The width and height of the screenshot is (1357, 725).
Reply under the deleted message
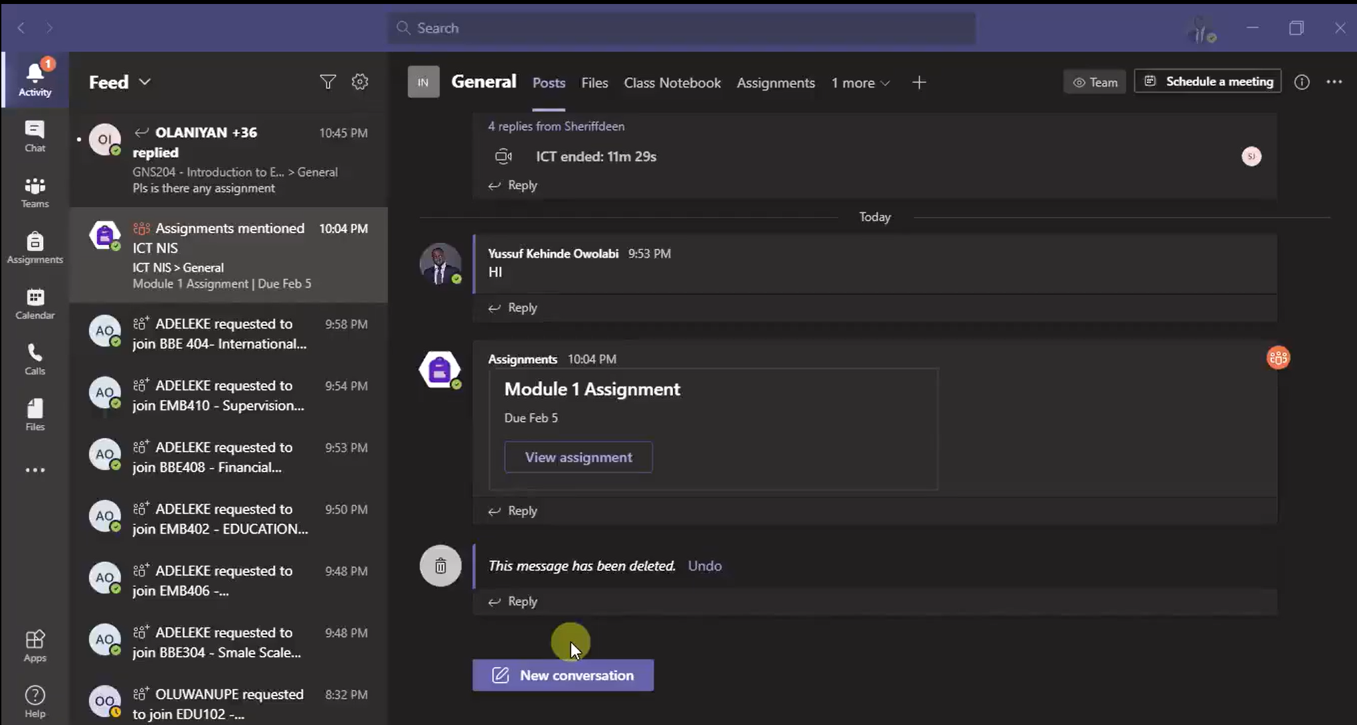pyautogui.click(x=513, y=601)
